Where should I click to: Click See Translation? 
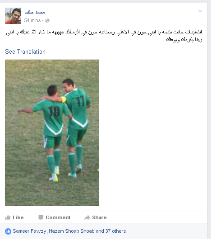coord(25,52)
